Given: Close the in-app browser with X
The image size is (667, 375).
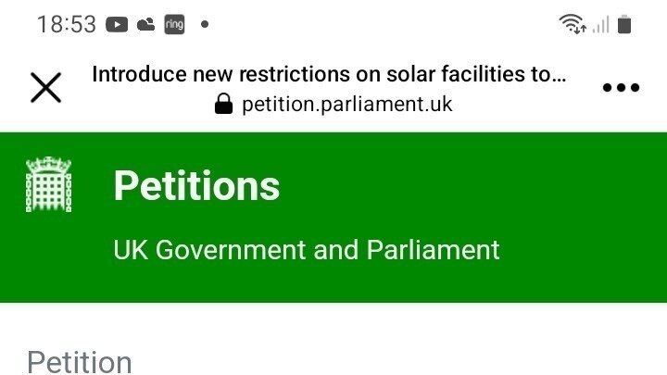Looking at the screenshot, I should [x=45, y=88].
